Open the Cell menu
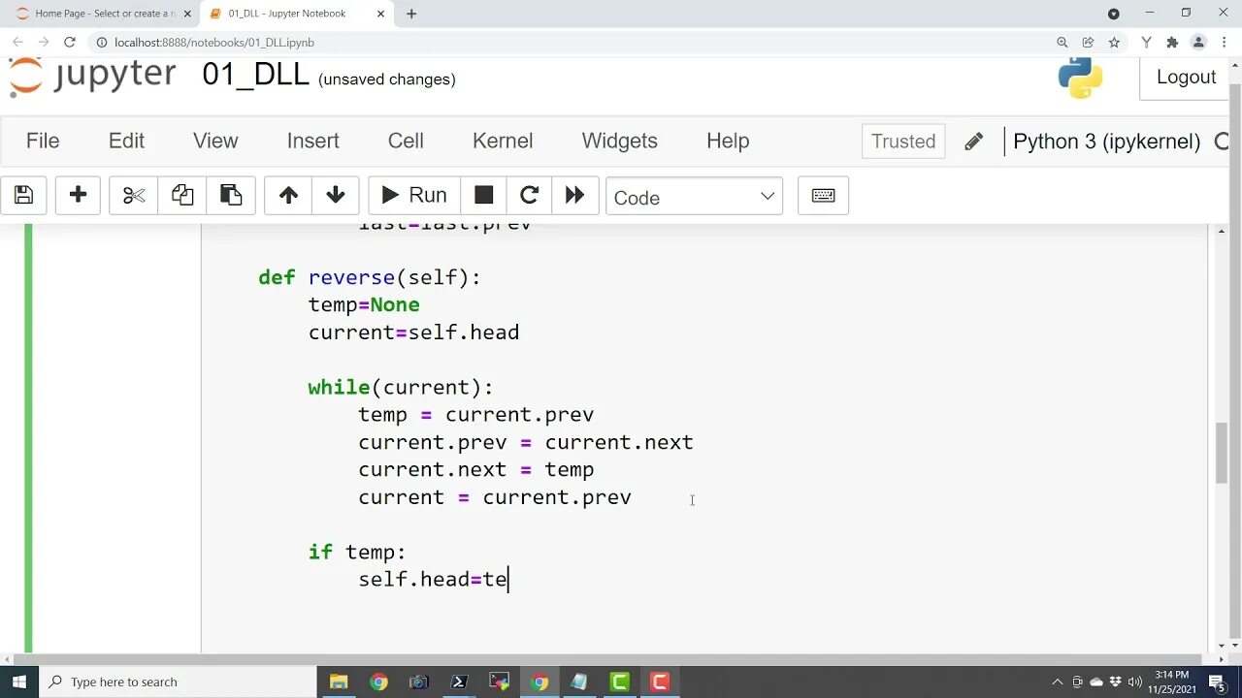Image resolution: width=1242 pixels, height=698 pixels. point(406,141)
